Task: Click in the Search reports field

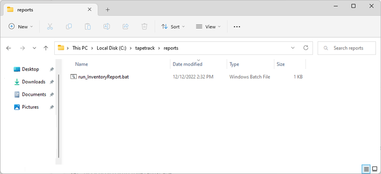Action: click(347, 48)
